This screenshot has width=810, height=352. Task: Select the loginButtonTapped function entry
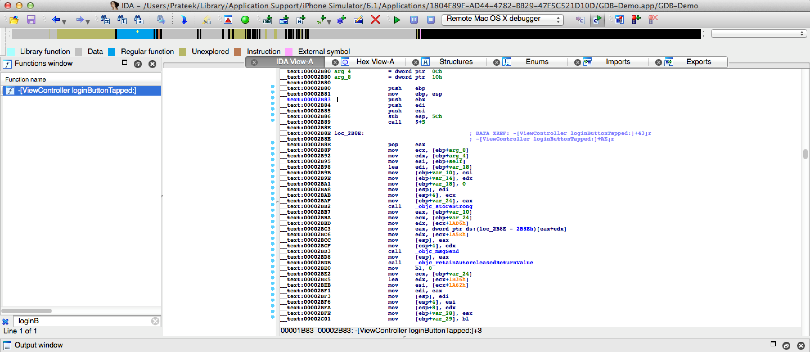(77, 91)
